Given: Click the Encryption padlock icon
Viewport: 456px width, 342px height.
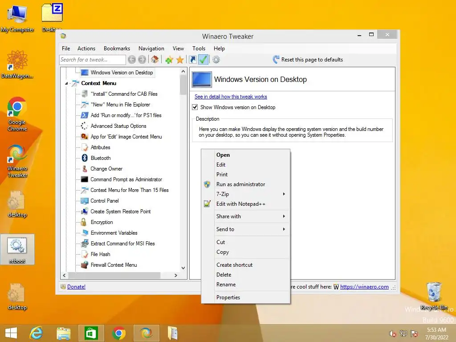Looking at the screenshot, I should tap(84, 222).
